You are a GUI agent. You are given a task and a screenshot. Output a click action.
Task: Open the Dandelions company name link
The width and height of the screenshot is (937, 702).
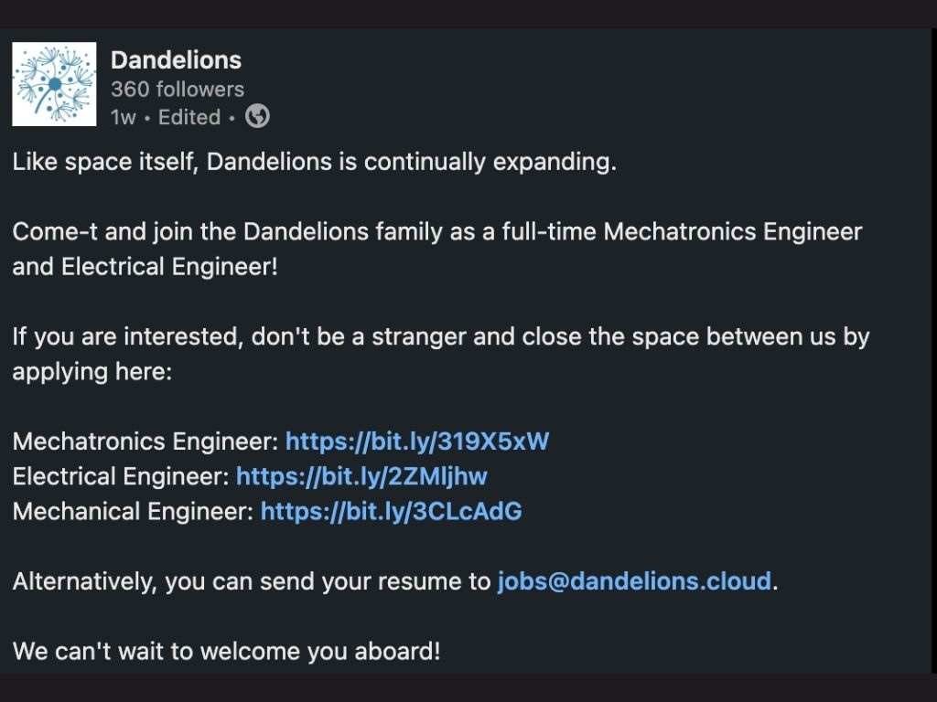tap(177, 60)
